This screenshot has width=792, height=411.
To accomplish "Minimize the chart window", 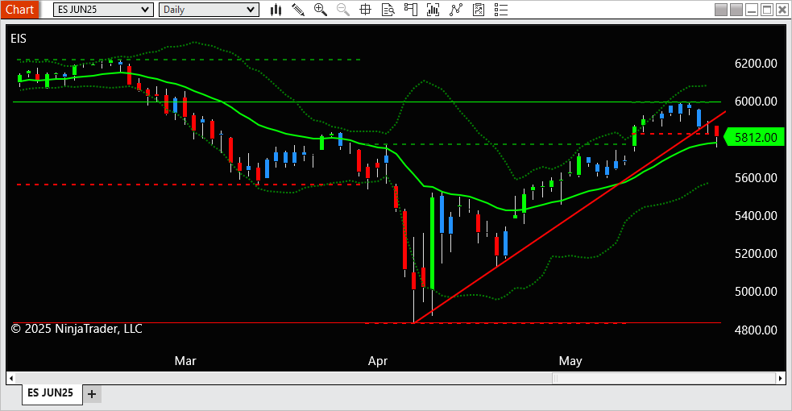I will click(752, 10).
